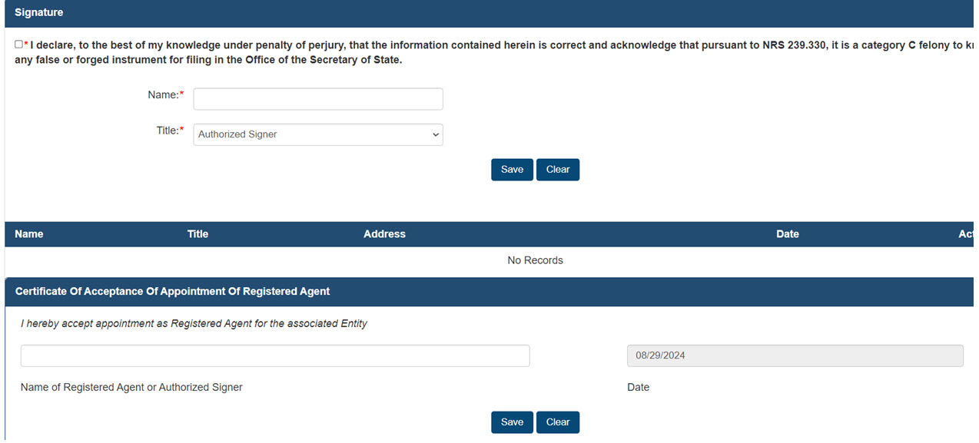Click the signature Name text field
979x443 pixels.
317,99
